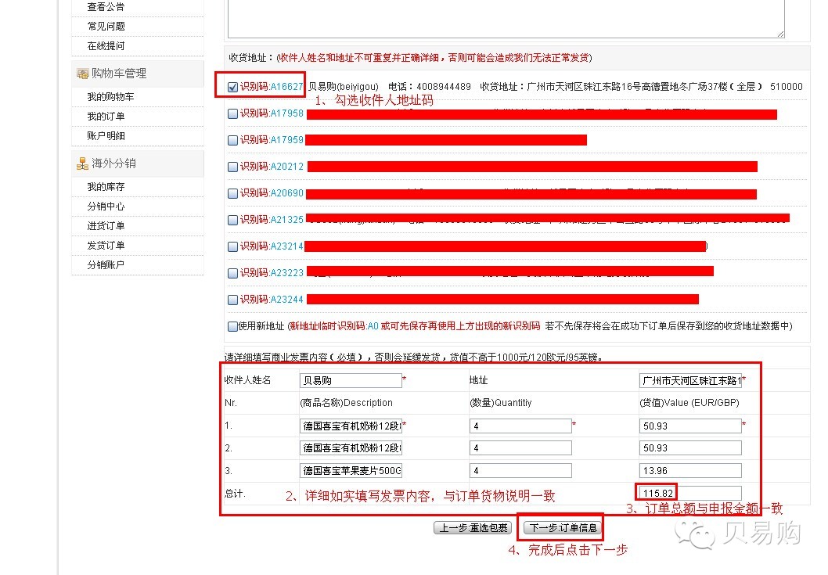The image size is (828, 575).
Task: Check address checkbox for 识别码 A23223
Action: [x=232, y=273]
